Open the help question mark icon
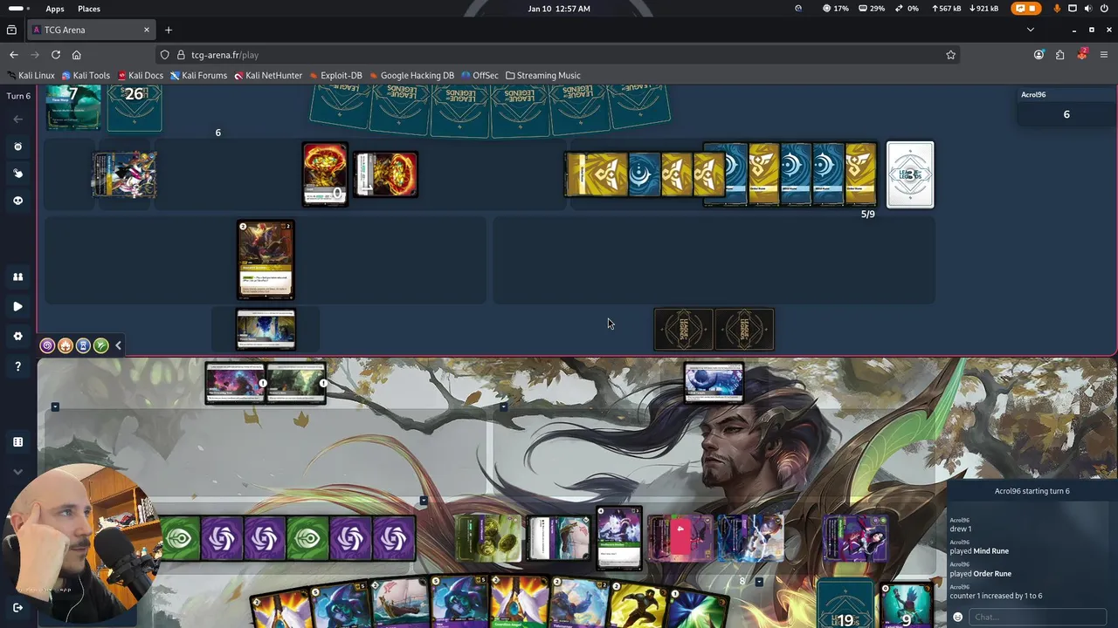This screenshot has width=1118, height=628. (x=17, y=366)
